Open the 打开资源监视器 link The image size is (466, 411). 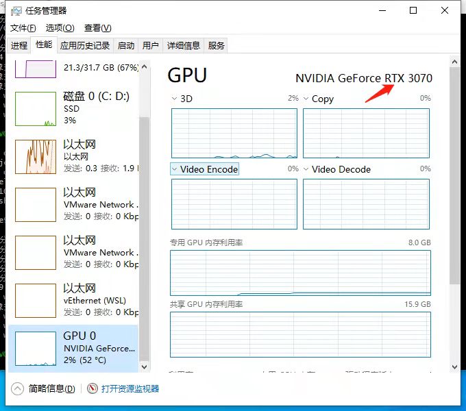(x=130, y=388)
